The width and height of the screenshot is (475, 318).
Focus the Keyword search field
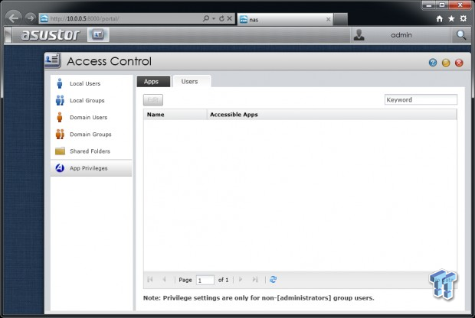coord(421,99)
